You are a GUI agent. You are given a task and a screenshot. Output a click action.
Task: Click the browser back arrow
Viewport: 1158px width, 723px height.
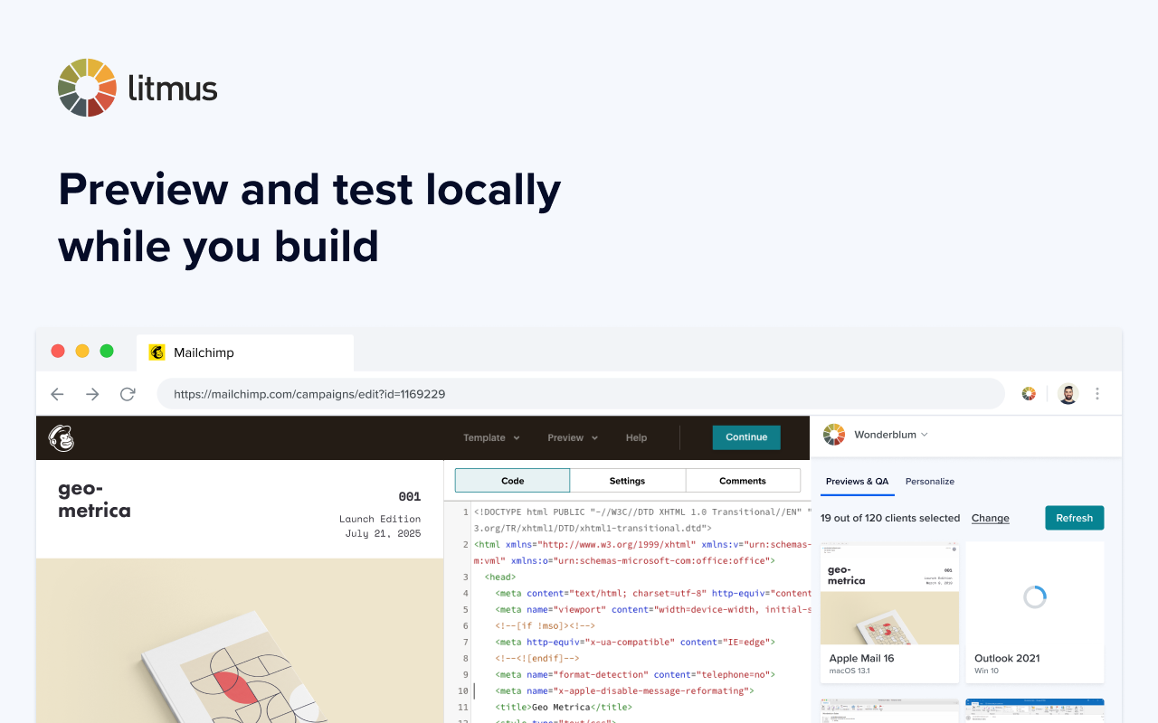point(57,394)
